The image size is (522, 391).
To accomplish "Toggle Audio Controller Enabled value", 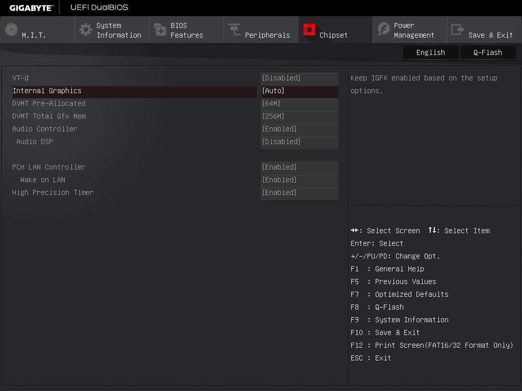I will point(299,129).
